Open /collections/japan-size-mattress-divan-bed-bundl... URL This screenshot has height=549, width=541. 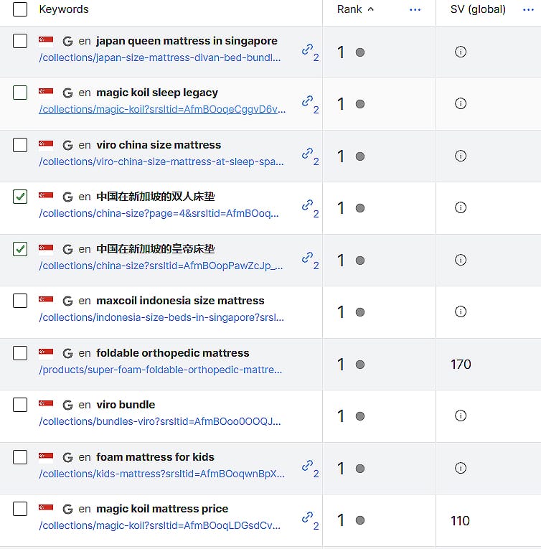[x=160, y=57]
